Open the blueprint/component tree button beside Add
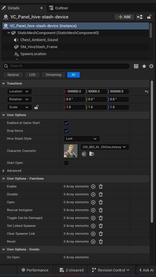The image size is (156, 277). pyautogui.click(x=140, y=17)
